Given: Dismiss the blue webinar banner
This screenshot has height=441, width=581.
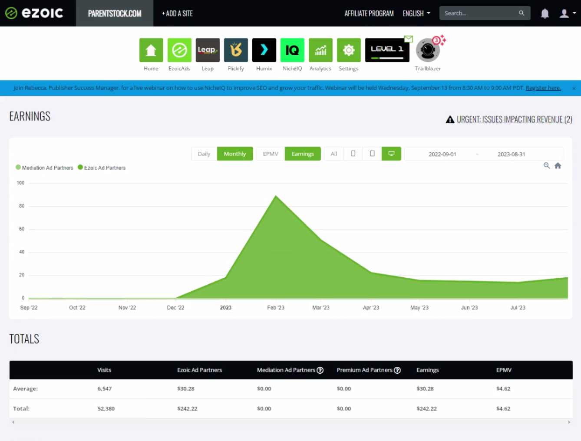Looking at the screenshot, I should pos(574,88).
